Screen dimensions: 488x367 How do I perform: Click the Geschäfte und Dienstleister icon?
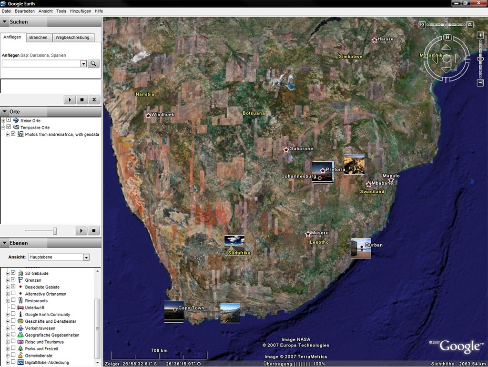point(20,321)
